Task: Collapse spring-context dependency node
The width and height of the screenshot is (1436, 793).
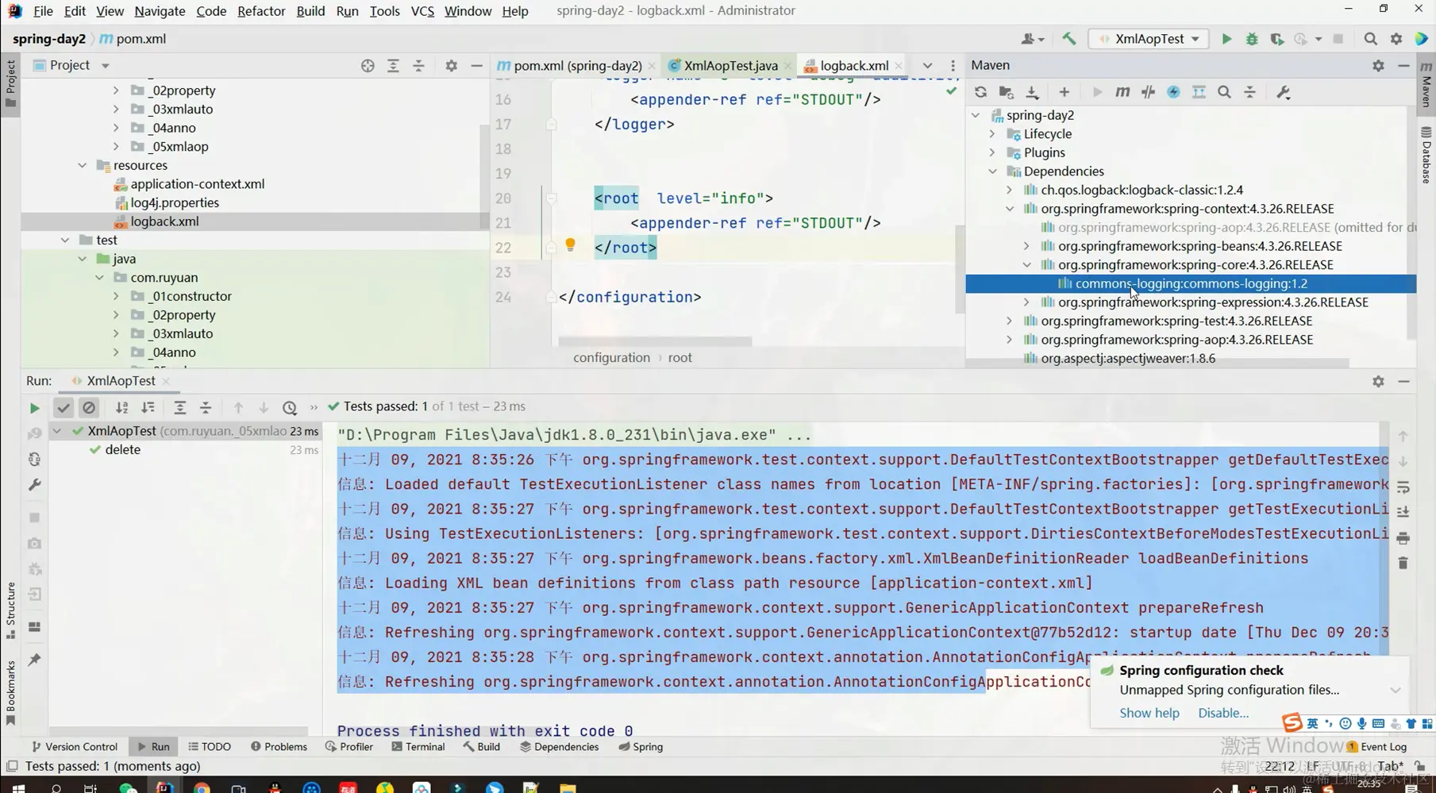Action: 1010,209
